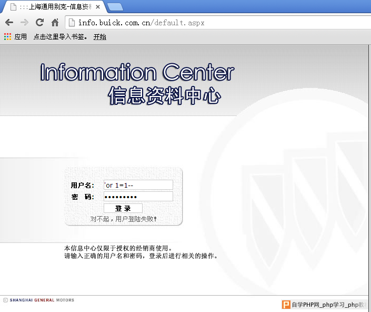Click the 请输入正确的用户名和密码 instruction line
371x312 pixels.
click(x=141, y=256)
